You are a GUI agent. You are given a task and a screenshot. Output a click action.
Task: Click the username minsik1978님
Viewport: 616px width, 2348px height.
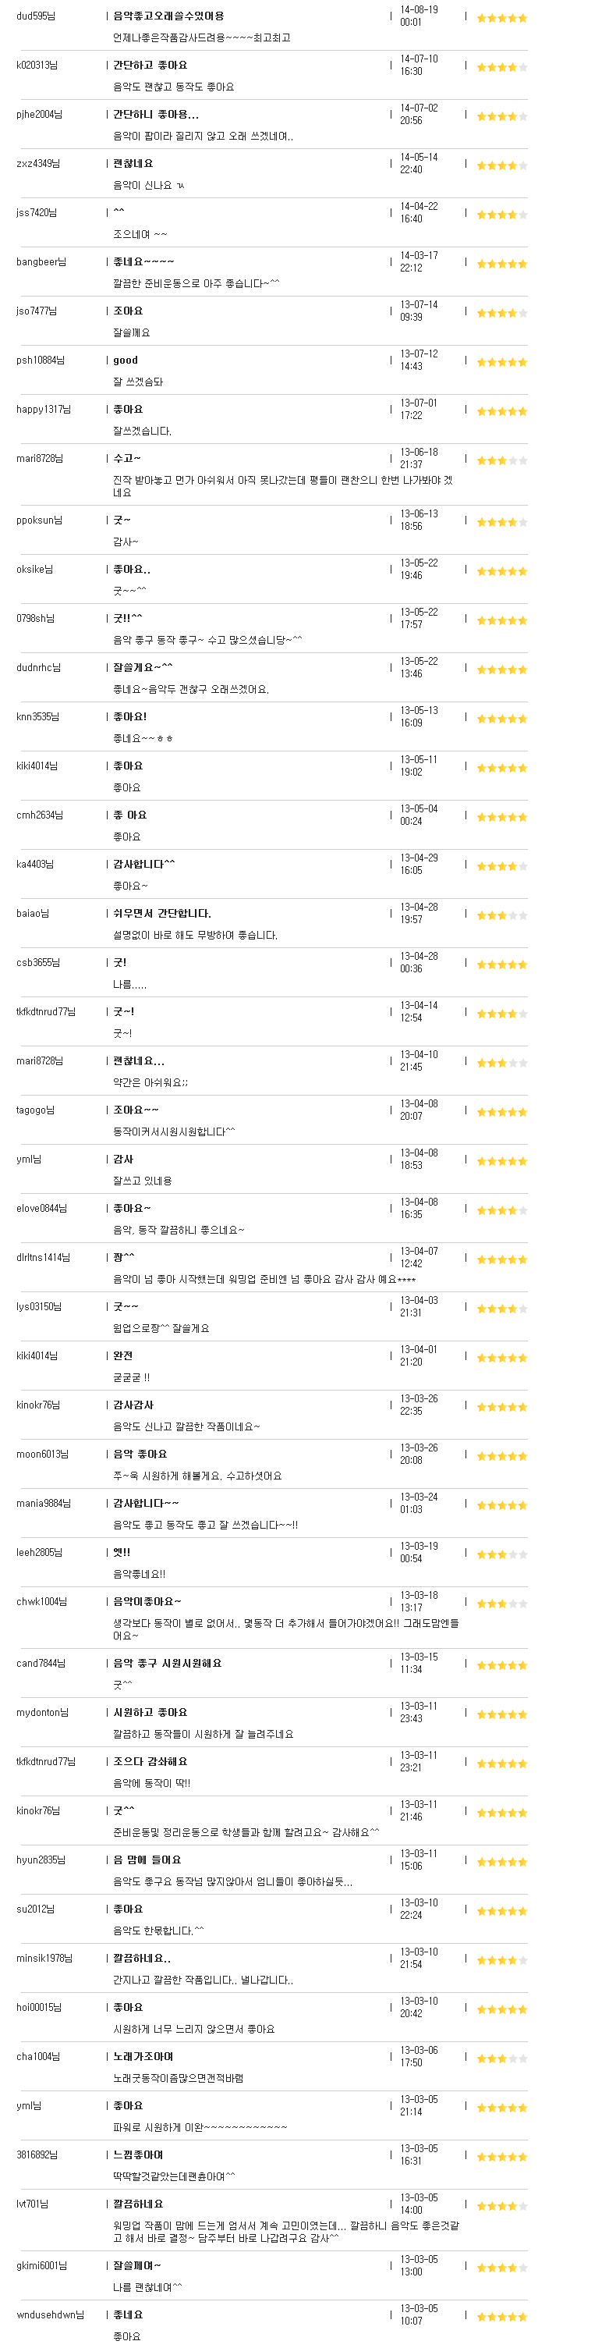[x=44, y=1958]
